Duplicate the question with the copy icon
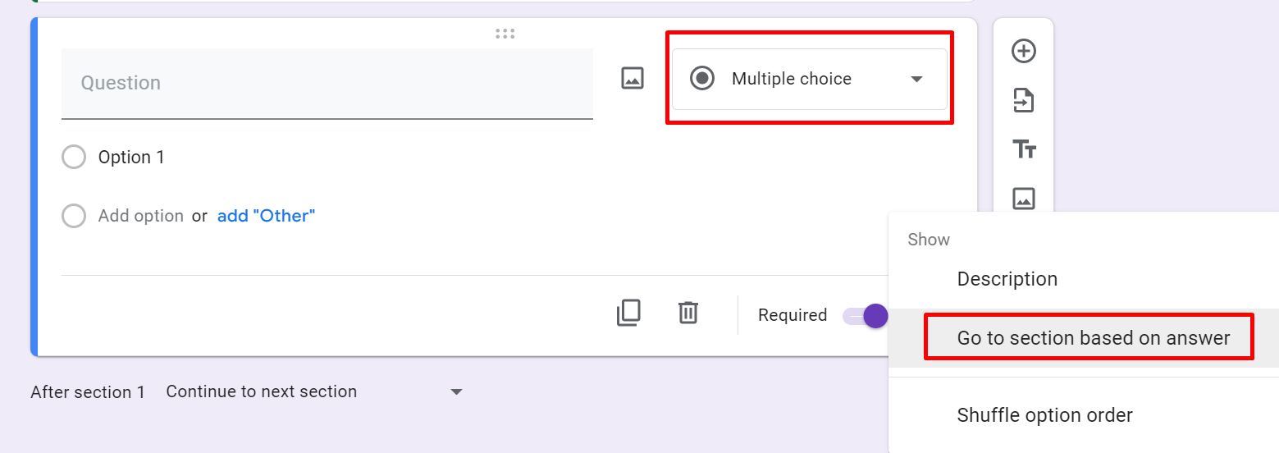This screenshot has height=453, width=1279. pos(628,313)
